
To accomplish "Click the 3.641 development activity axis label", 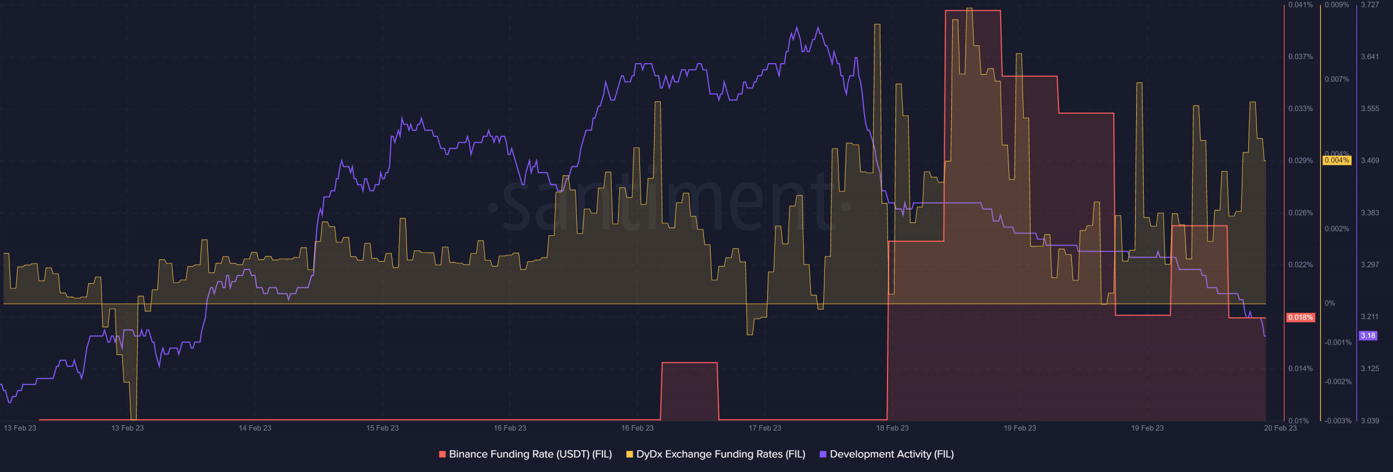I will click(1370, 57).
